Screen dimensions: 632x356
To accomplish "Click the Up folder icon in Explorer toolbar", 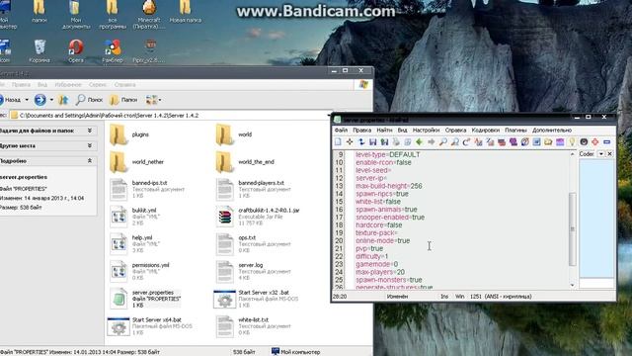I will coord(63,100).
